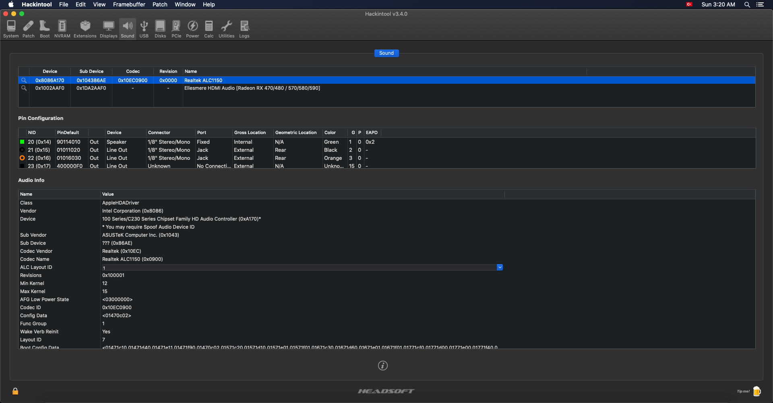Select the Ellesmere HDMI Audio device row

click(252, 88)
